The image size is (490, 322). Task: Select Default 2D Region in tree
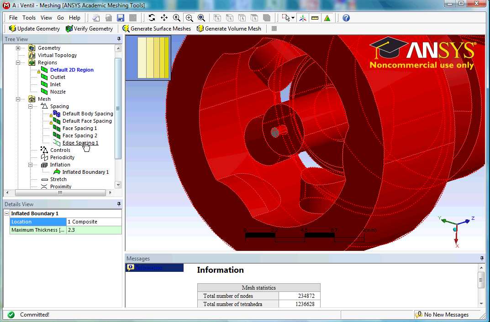pos(72,70)
